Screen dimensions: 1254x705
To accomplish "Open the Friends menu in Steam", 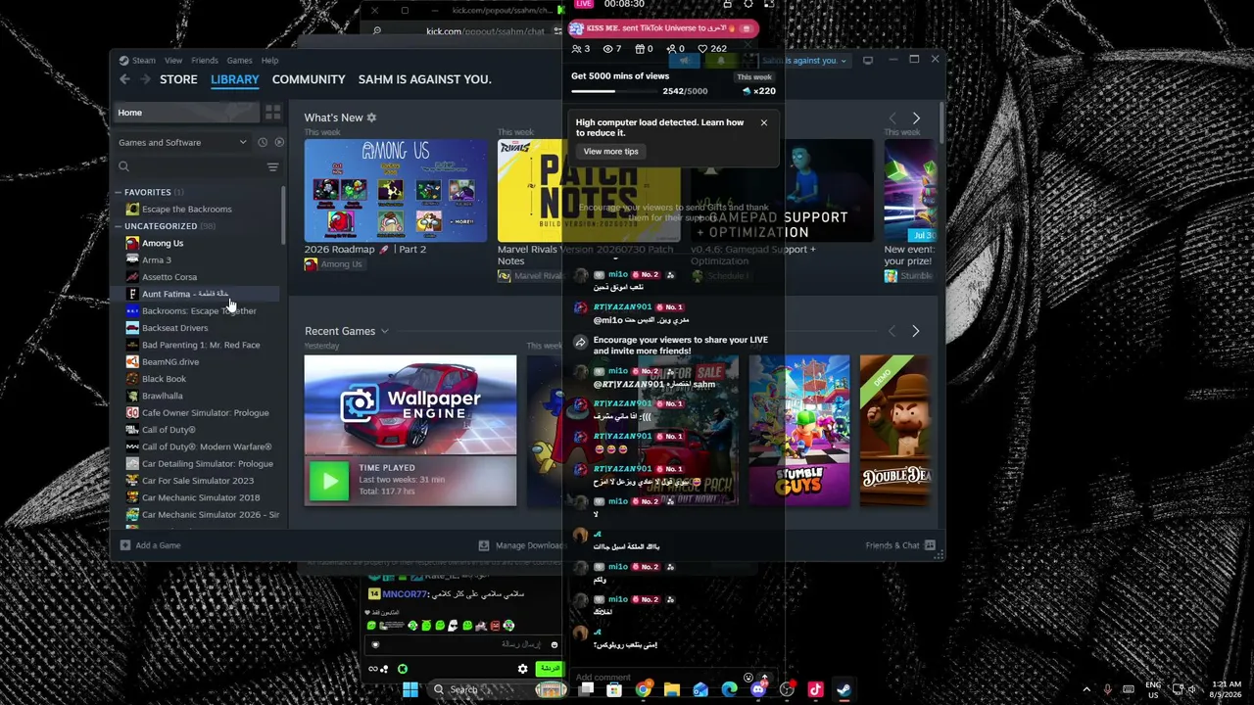I will click(205, 61).
